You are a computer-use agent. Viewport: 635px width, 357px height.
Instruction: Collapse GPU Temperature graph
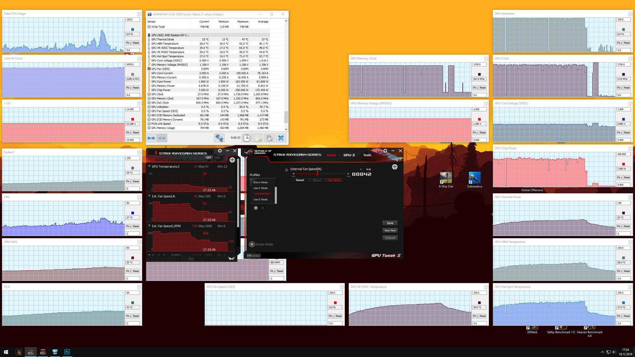click(x=149, y=166)
